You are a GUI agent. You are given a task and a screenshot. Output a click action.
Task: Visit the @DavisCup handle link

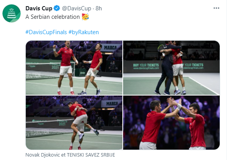pyautogui.click(x=77, y=8)
